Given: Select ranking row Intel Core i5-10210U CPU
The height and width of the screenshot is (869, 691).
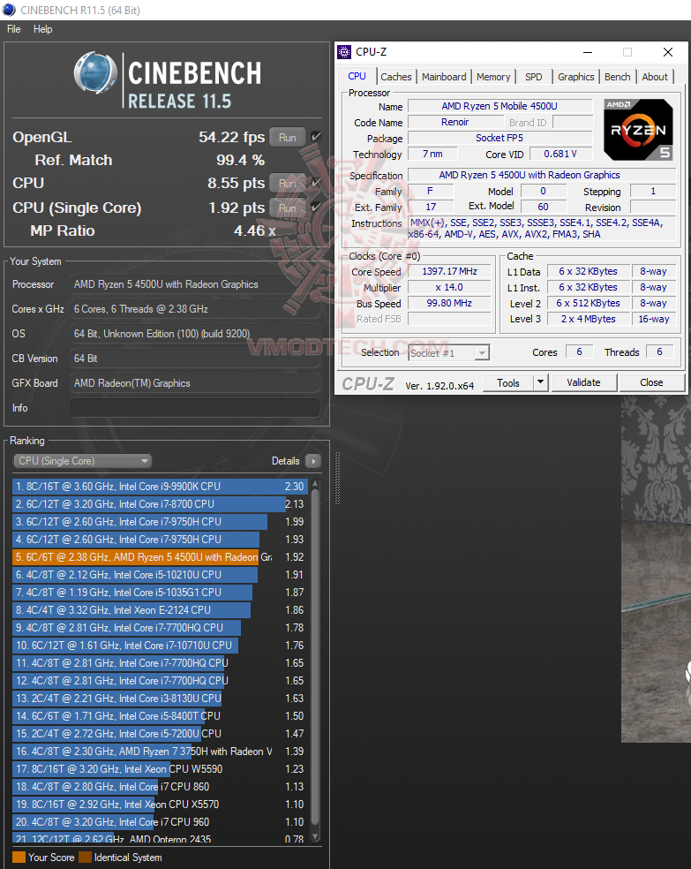Looking at the screenshot, I should pyautogui.click(x=160, y=575).
